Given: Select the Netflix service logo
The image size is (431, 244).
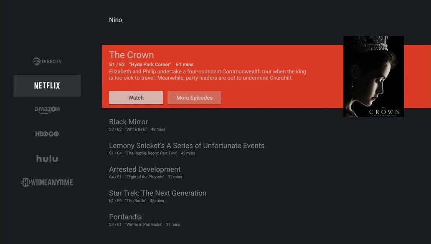Looking at the screenshot, I should point(47,86).
